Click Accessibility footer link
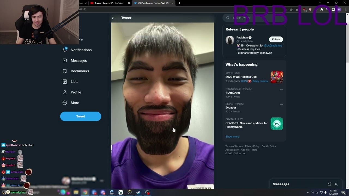 coord(232,150)
